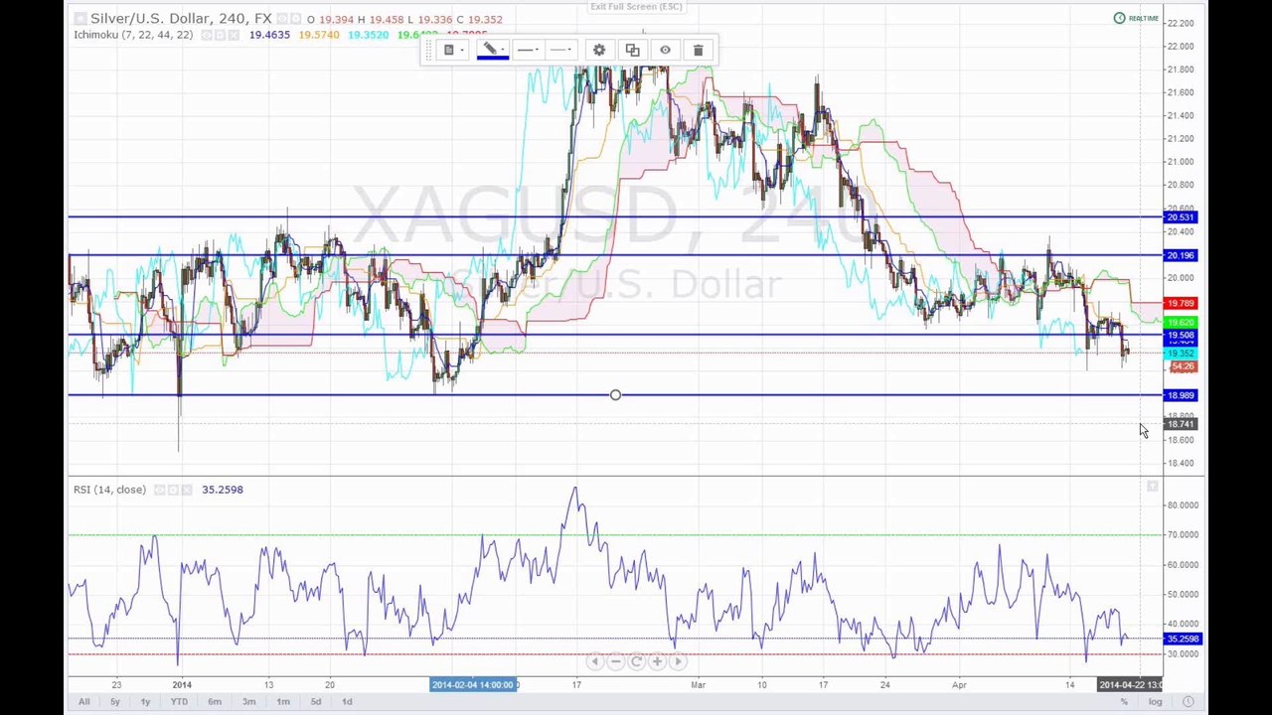
Task: Click the 18.989 price line label
Action: [1181, 395]
